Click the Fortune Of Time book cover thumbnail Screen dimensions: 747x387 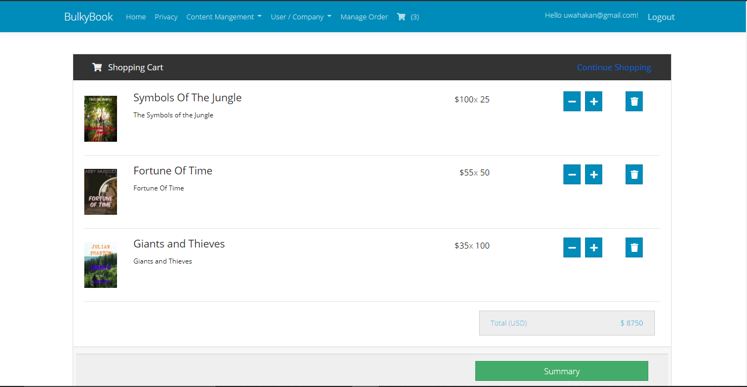pos(100,192)
